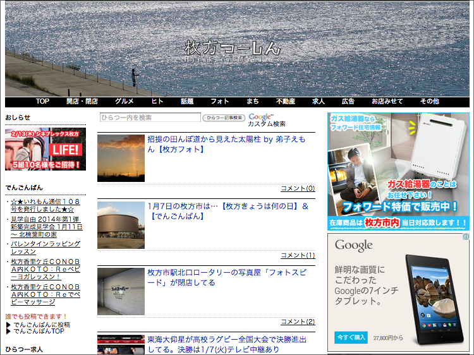Open the Ｒｅベビーヨガレッスン link

coord(46,269)
